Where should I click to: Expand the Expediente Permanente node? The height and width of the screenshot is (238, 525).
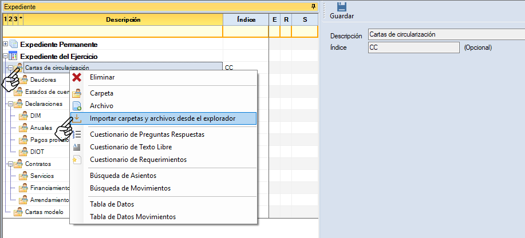(6, 44)
